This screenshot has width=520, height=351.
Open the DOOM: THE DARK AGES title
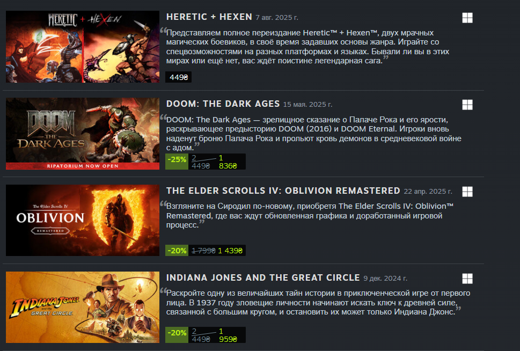[223, 104]
